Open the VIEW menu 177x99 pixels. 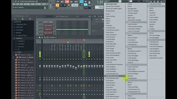click(33, 4)
